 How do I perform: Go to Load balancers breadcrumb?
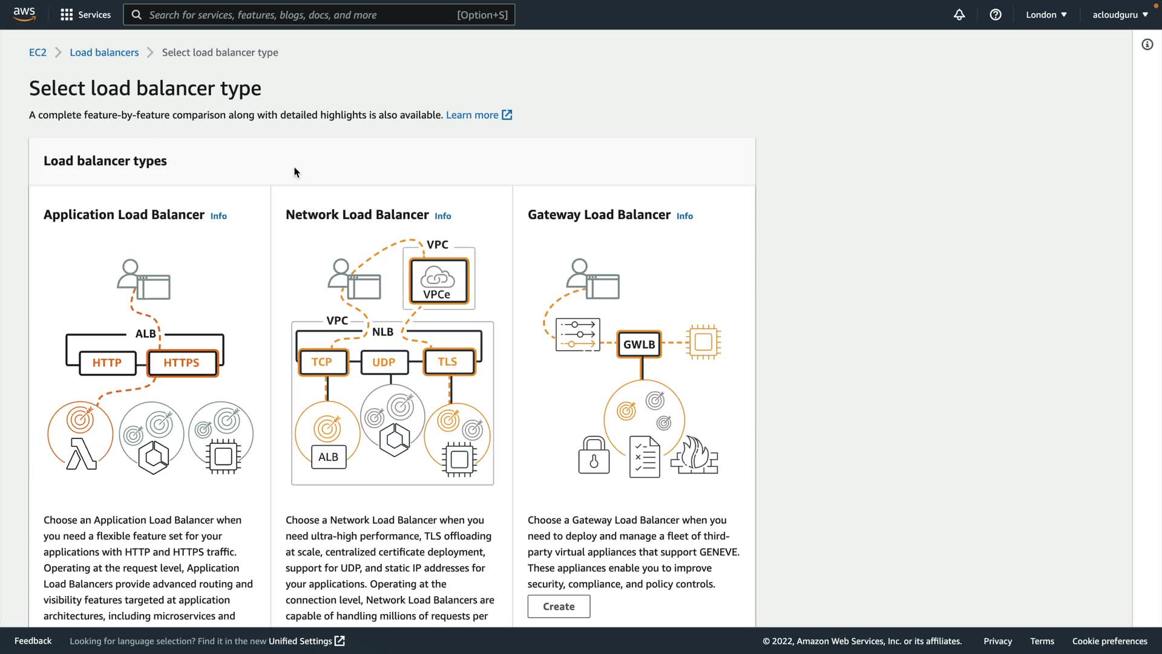(104, 52)
